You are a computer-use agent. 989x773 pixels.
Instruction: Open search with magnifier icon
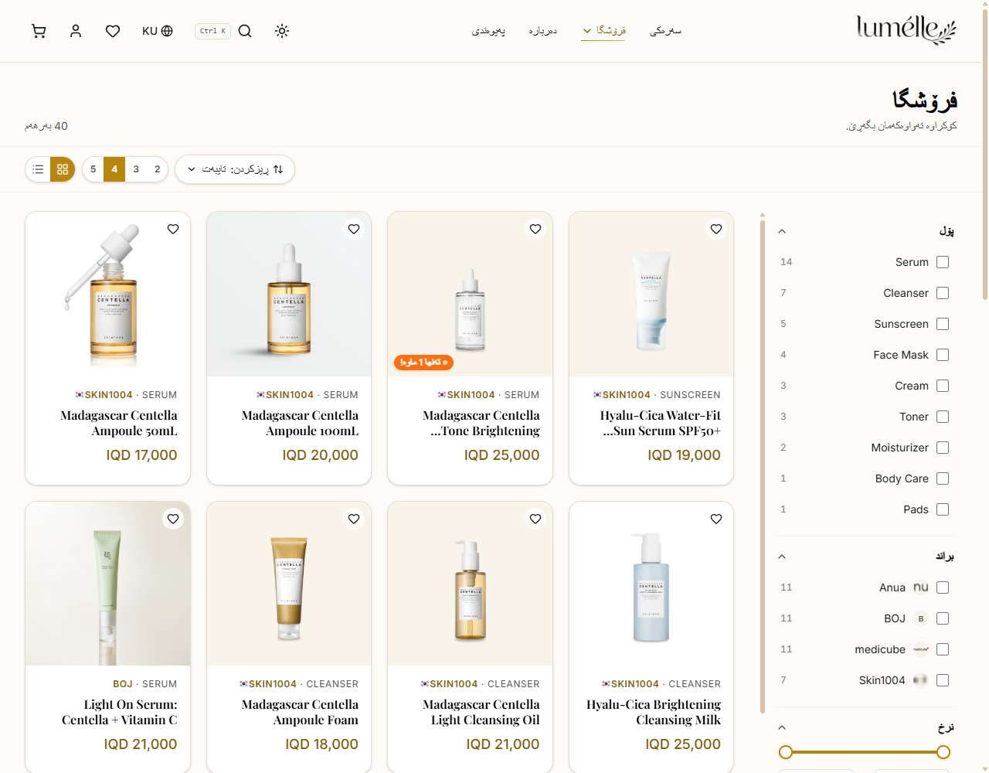click(245, 31)
